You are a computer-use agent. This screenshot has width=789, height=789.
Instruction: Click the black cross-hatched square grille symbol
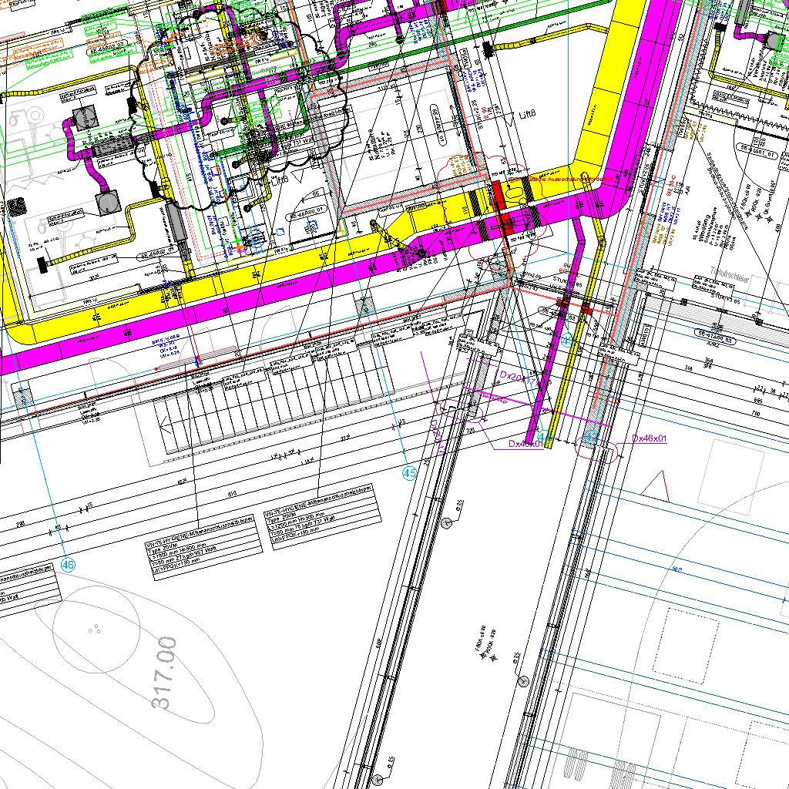15,206
